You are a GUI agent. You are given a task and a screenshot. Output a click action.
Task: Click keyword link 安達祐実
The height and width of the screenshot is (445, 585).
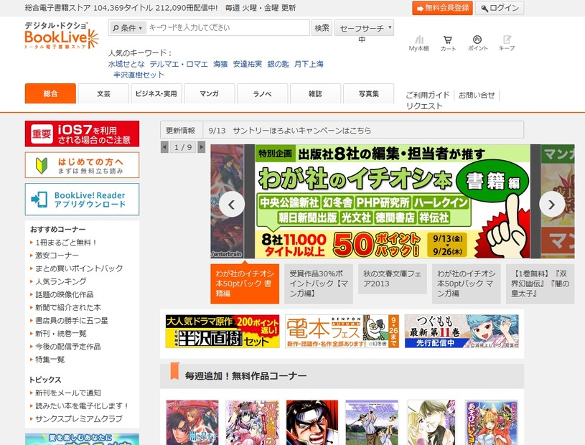pos(248,64)
